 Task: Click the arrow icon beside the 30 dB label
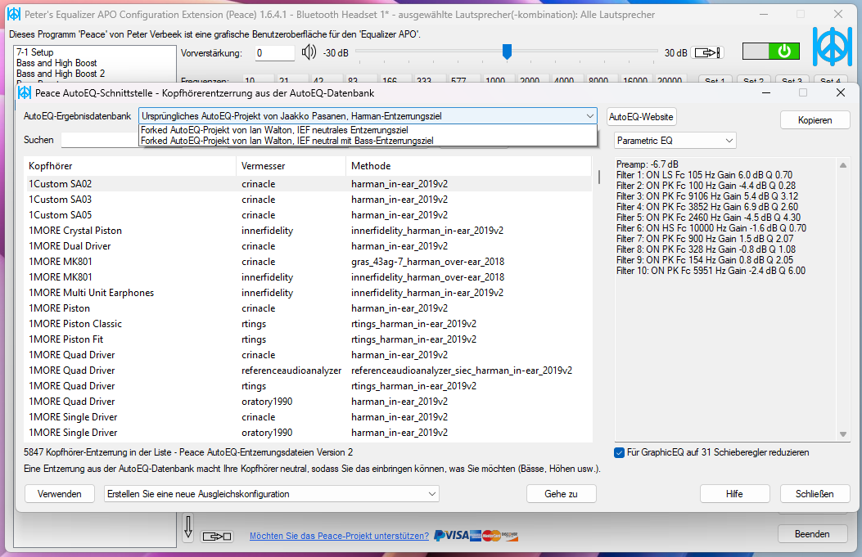point(707,52)
